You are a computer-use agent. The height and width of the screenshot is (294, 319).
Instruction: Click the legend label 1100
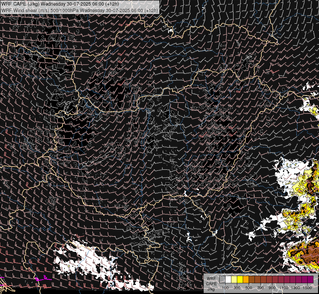click(x=284, y=288)
